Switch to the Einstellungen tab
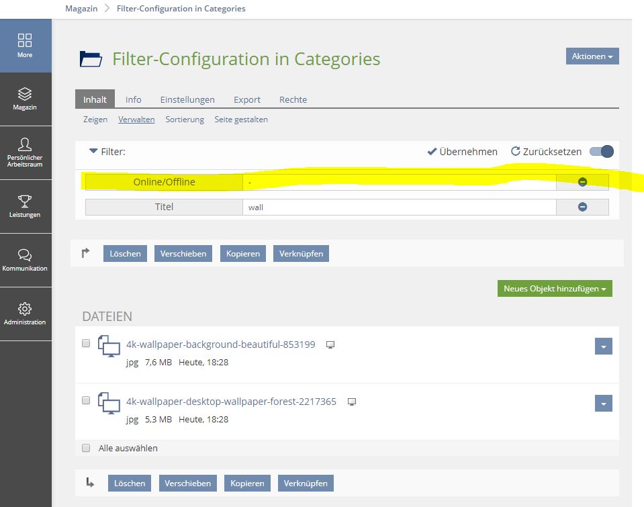The height and width of the screenshot is (507, 644). click(x=187, y=99)
